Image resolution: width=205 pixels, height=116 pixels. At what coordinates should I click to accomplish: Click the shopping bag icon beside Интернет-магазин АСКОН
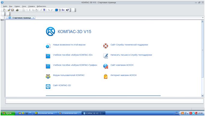tap(106, 77)
